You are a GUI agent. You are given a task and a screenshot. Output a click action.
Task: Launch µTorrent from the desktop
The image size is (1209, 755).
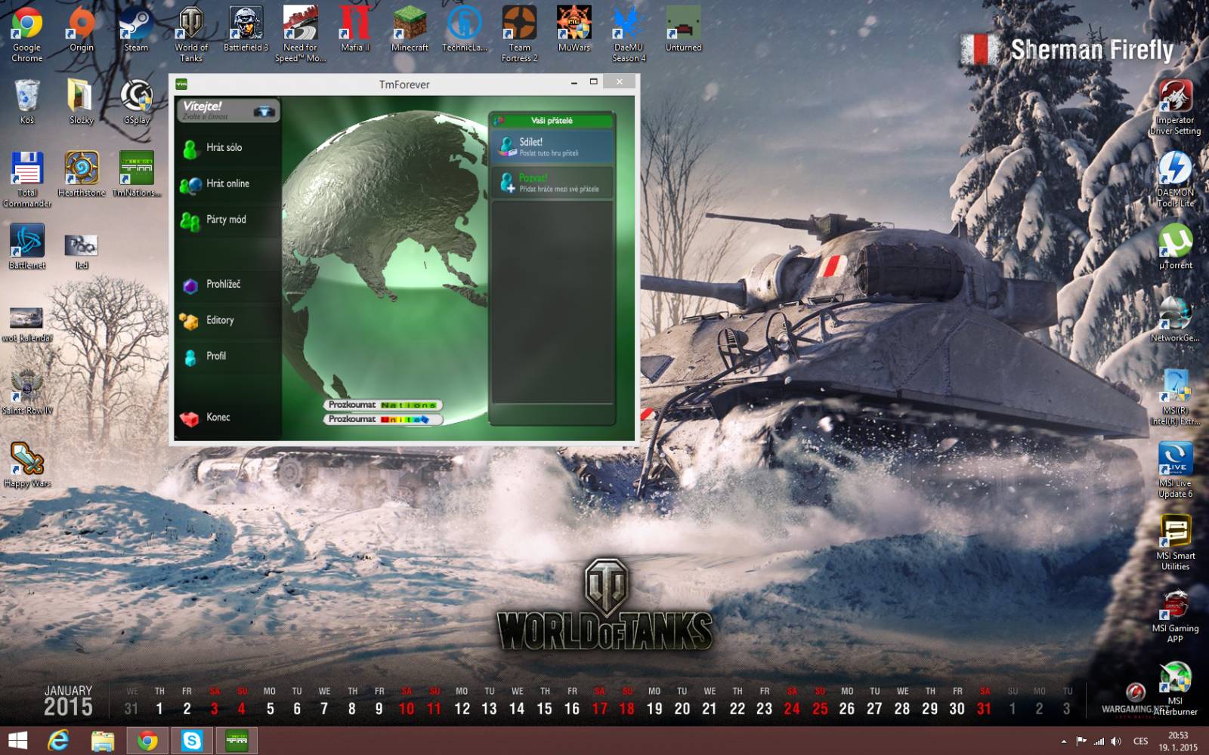click(x=1175, y=248)
